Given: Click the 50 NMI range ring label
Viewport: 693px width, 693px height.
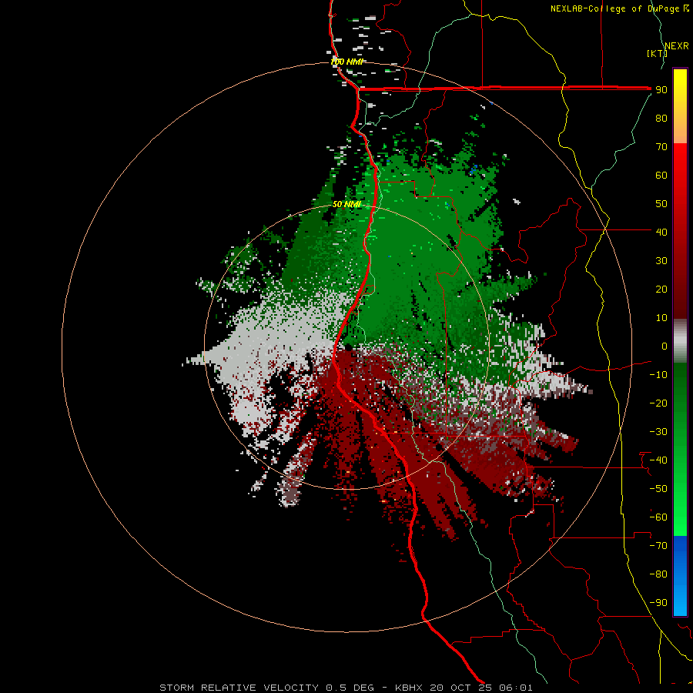Looking at the screenshot, I should click(347, 204).
